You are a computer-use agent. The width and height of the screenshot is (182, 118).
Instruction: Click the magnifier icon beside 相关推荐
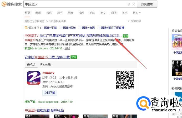pos(26,28)
